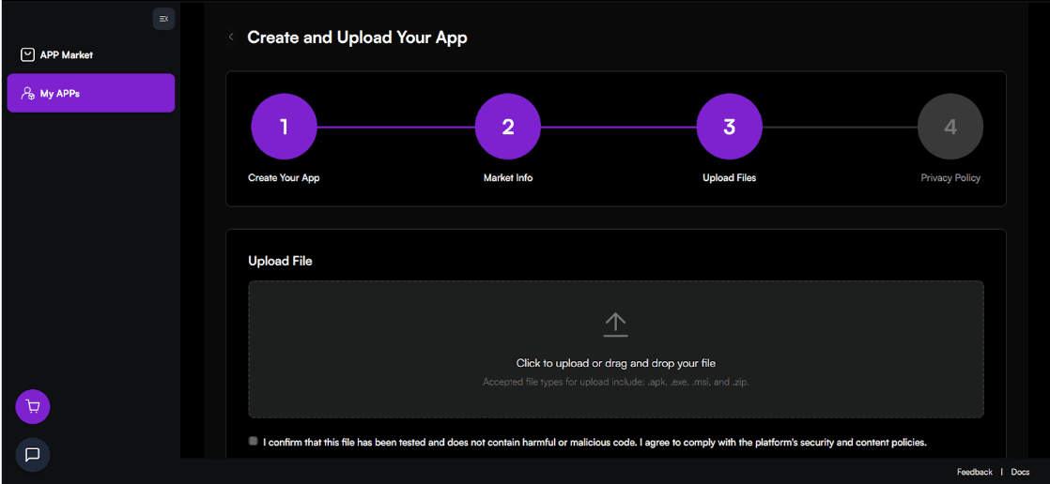The image size is (1050, 484).
Task: Click the APP Market store icon
Action: (x=27, y=54)
